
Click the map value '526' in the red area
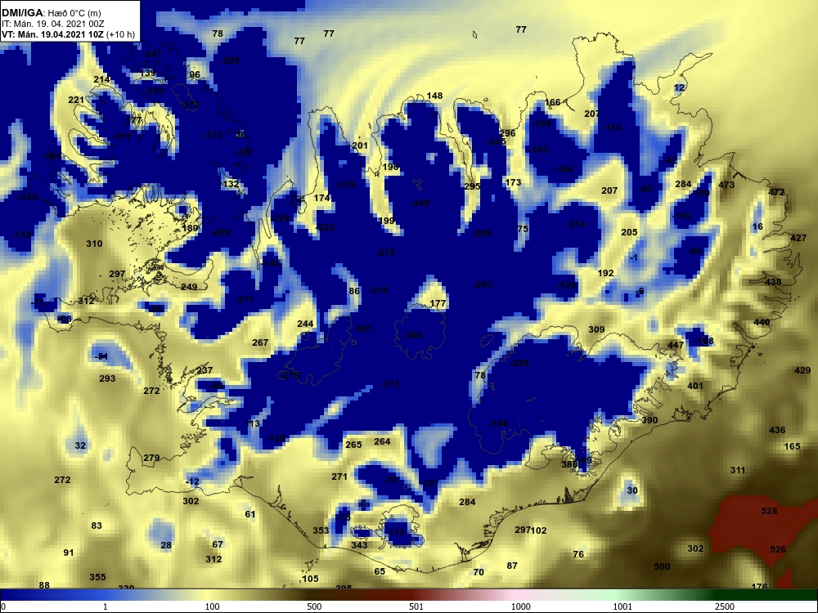click(778, 549)
